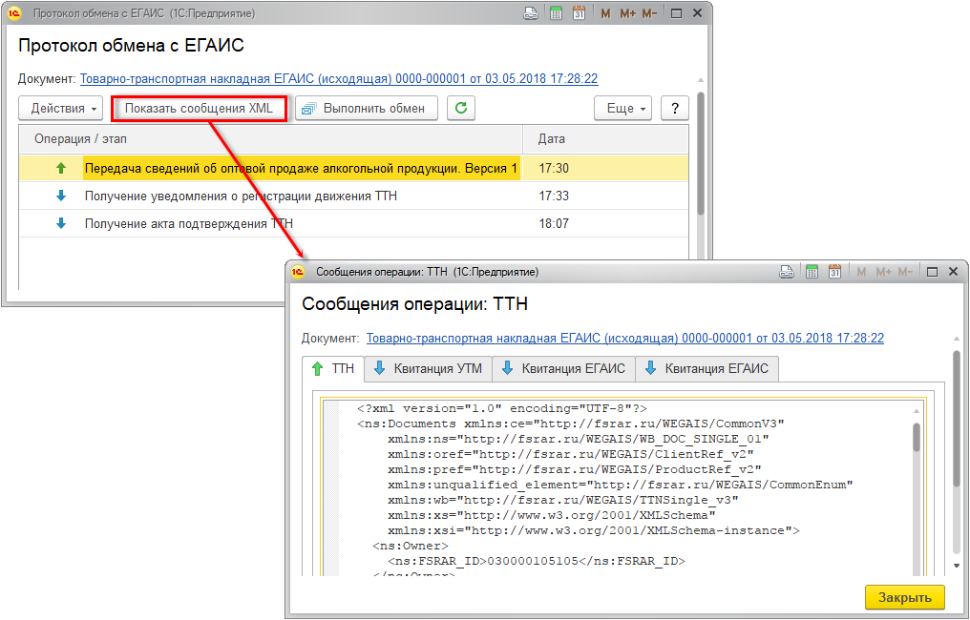Open document link in Протокол обмена window
The height and width of the screenshot is (620, 970).
339,78
